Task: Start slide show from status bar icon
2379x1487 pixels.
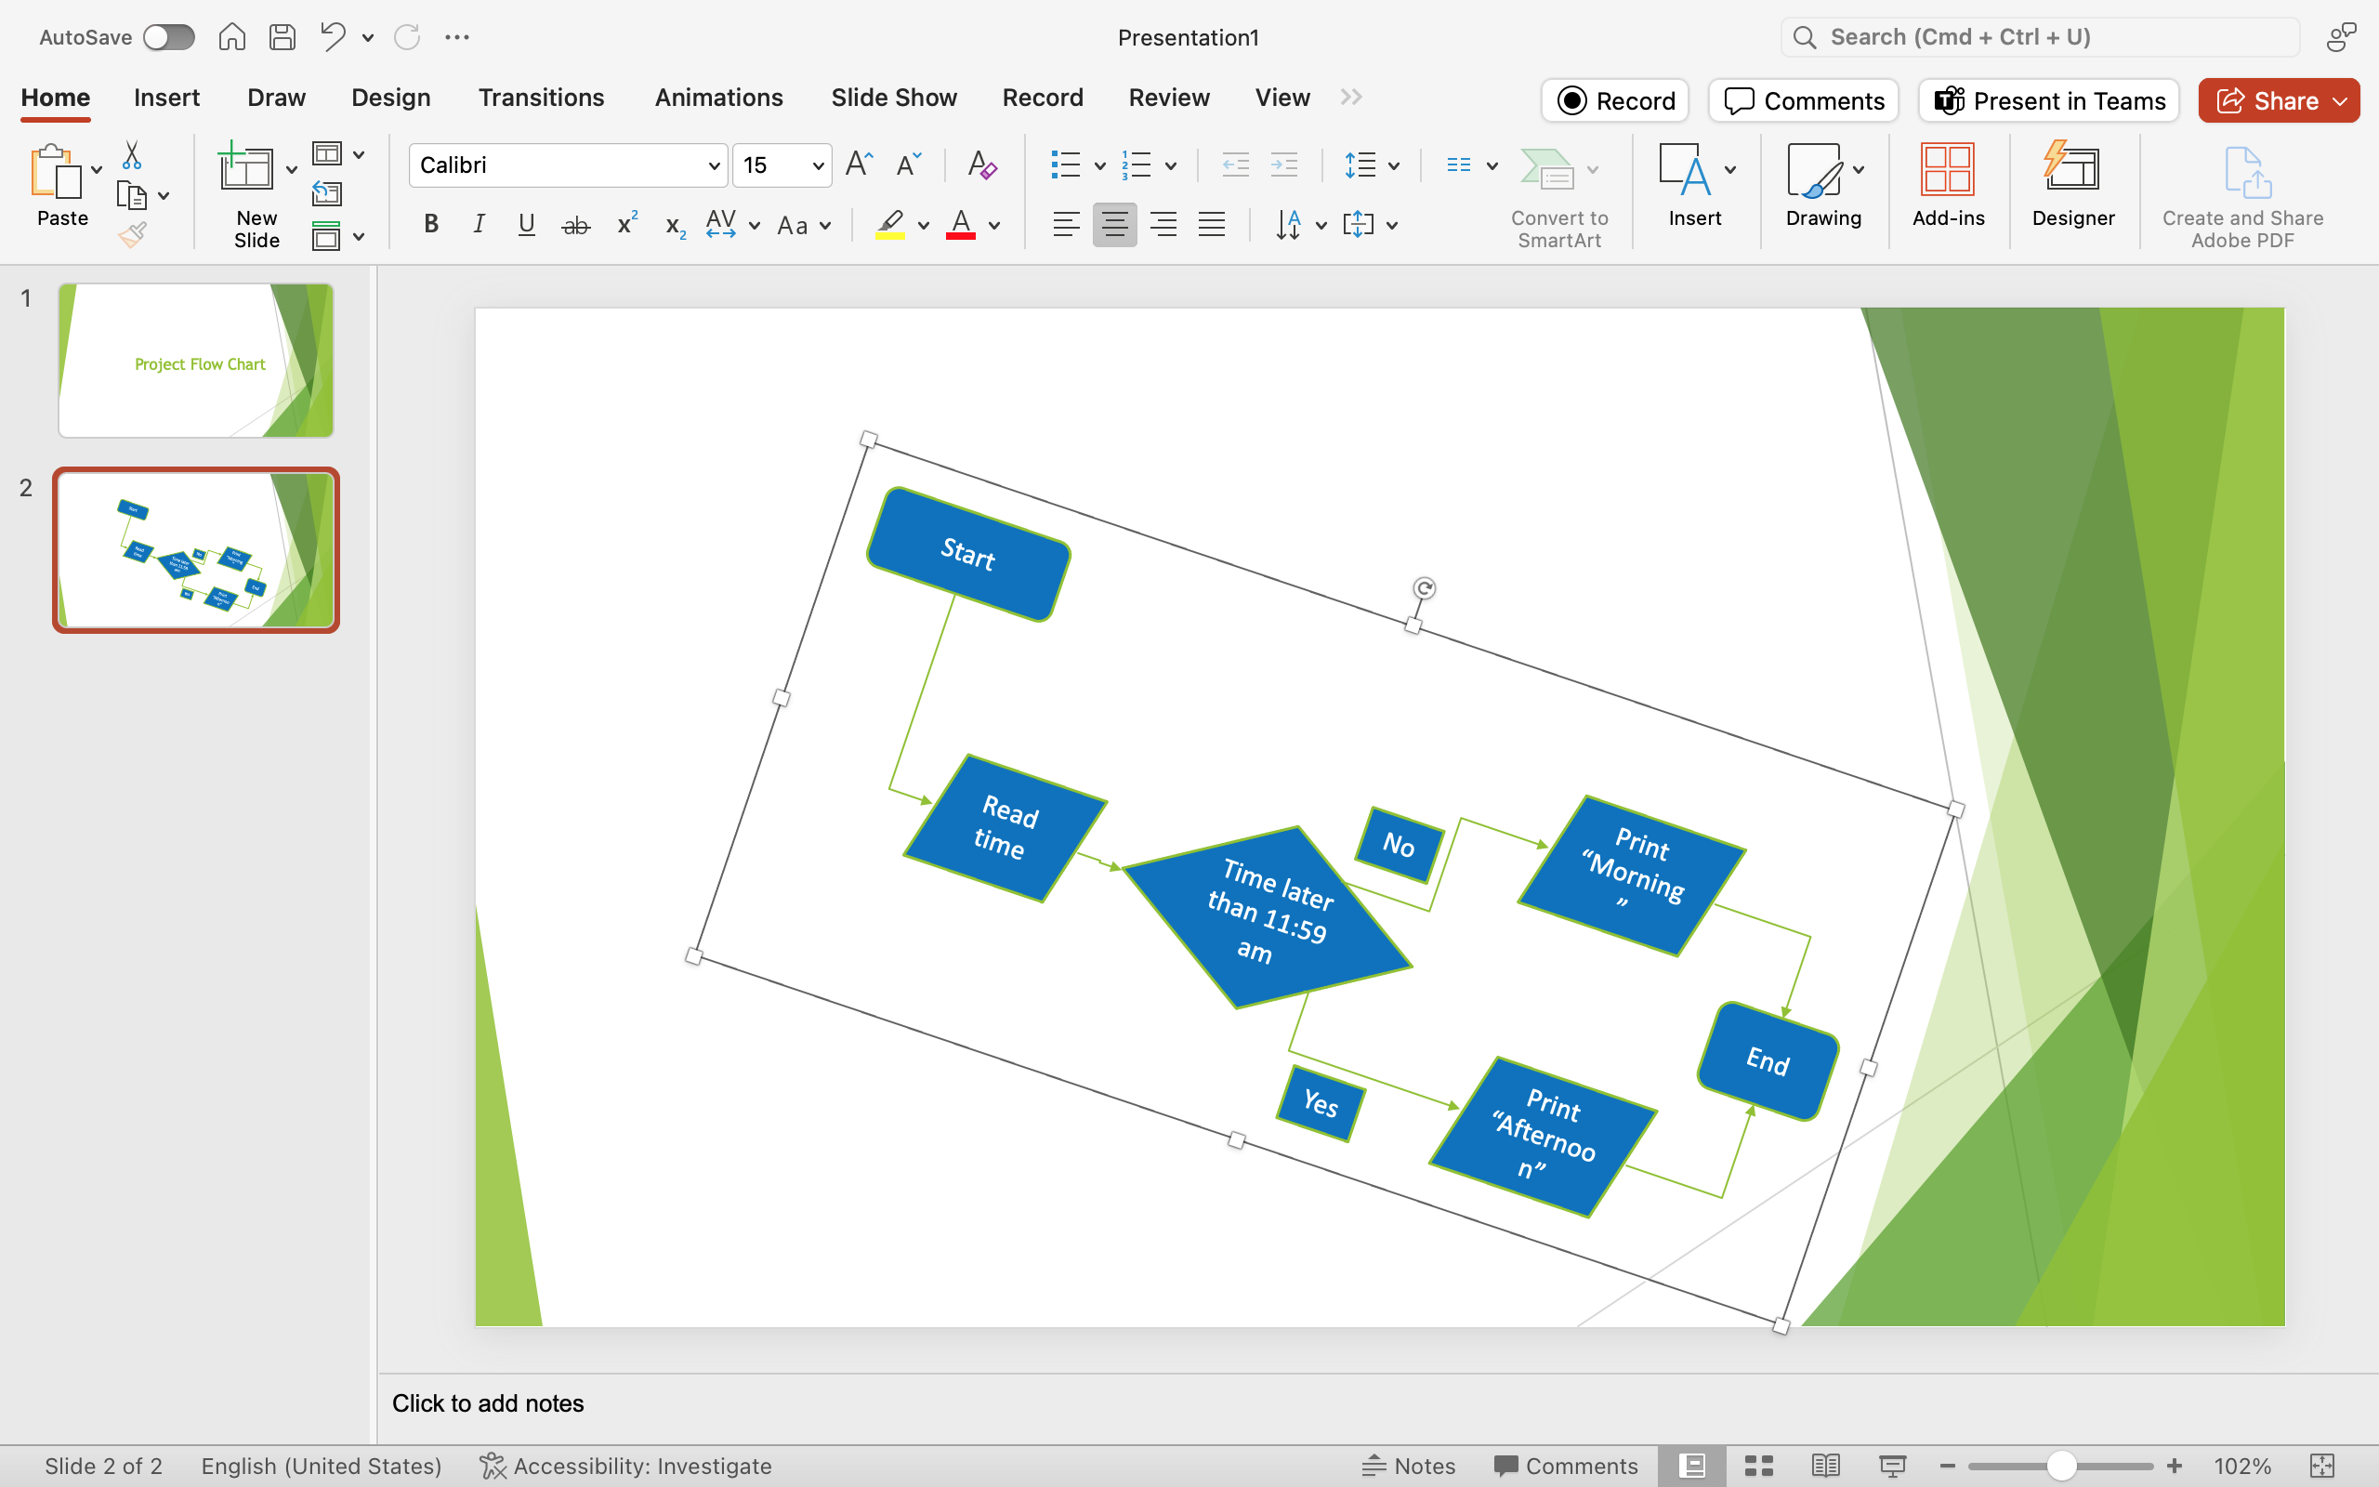Action: (x=1892, y=1466)
